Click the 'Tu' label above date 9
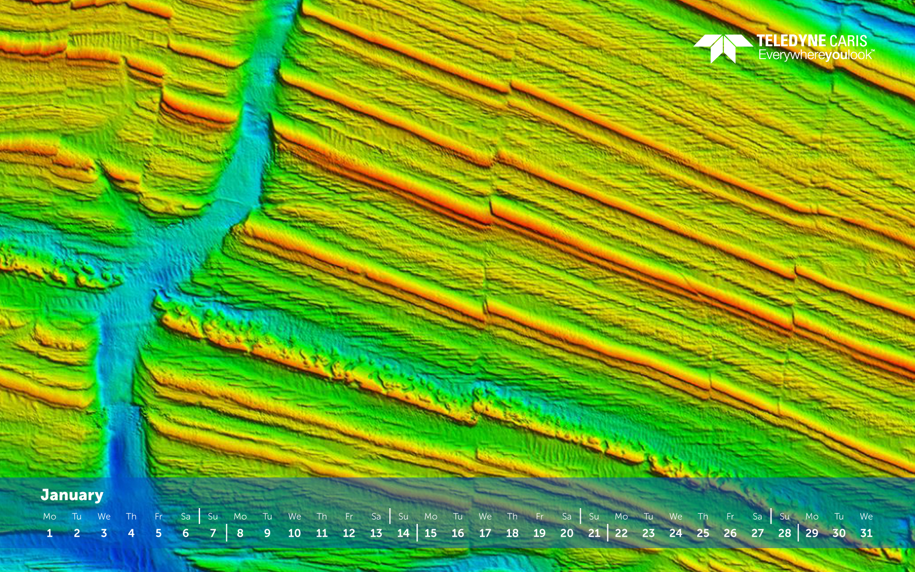Image resolution: width=915 pixels, height=572 pixels. click(267, 517)
